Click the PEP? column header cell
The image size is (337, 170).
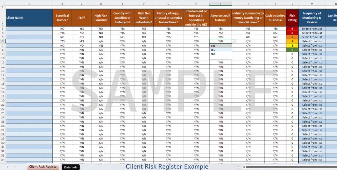click(82, 18)
